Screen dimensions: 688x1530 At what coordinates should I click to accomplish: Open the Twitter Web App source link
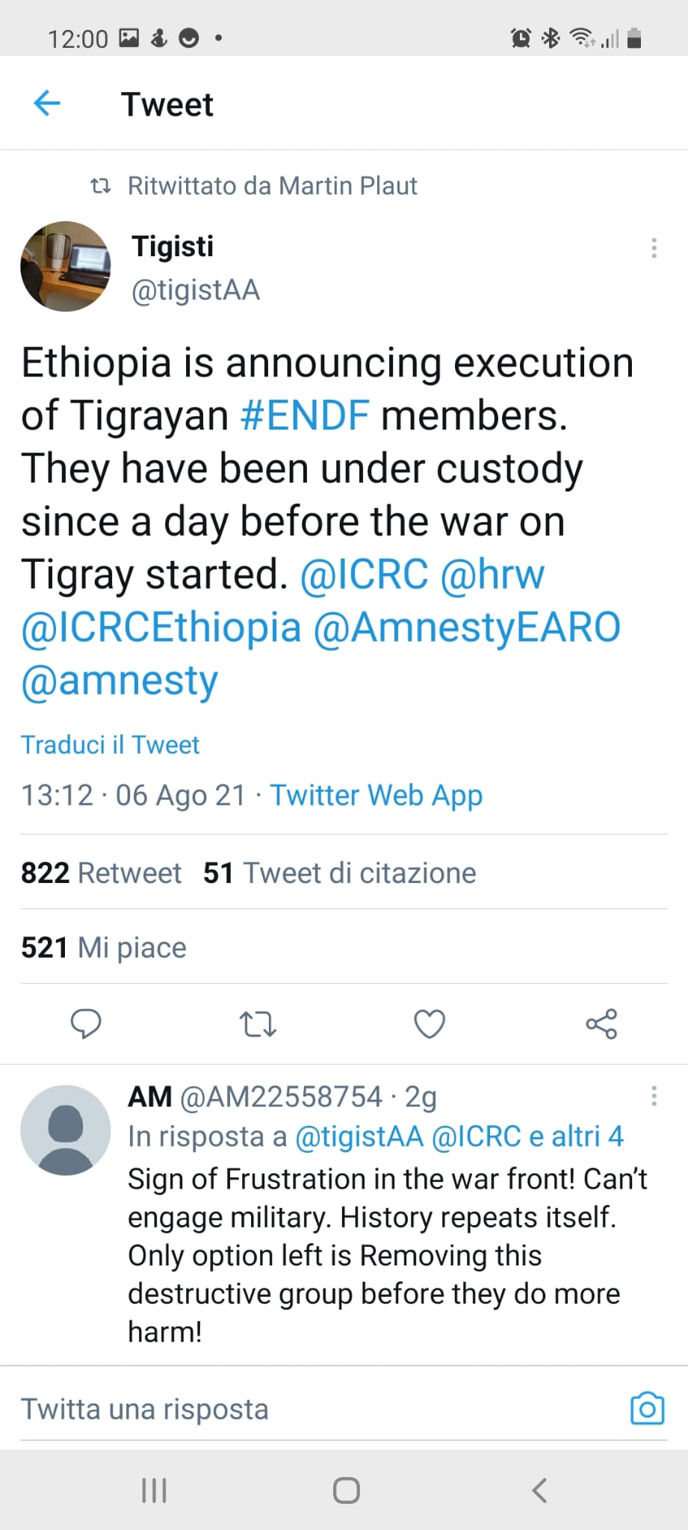pyautogui.click(x=376, y=796)
